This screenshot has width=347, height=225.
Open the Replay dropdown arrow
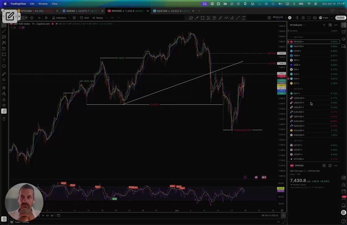click(x=106, y=18)
